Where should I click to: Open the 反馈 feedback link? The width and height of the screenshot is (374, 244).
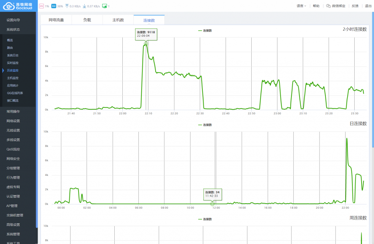click(355, 6)
